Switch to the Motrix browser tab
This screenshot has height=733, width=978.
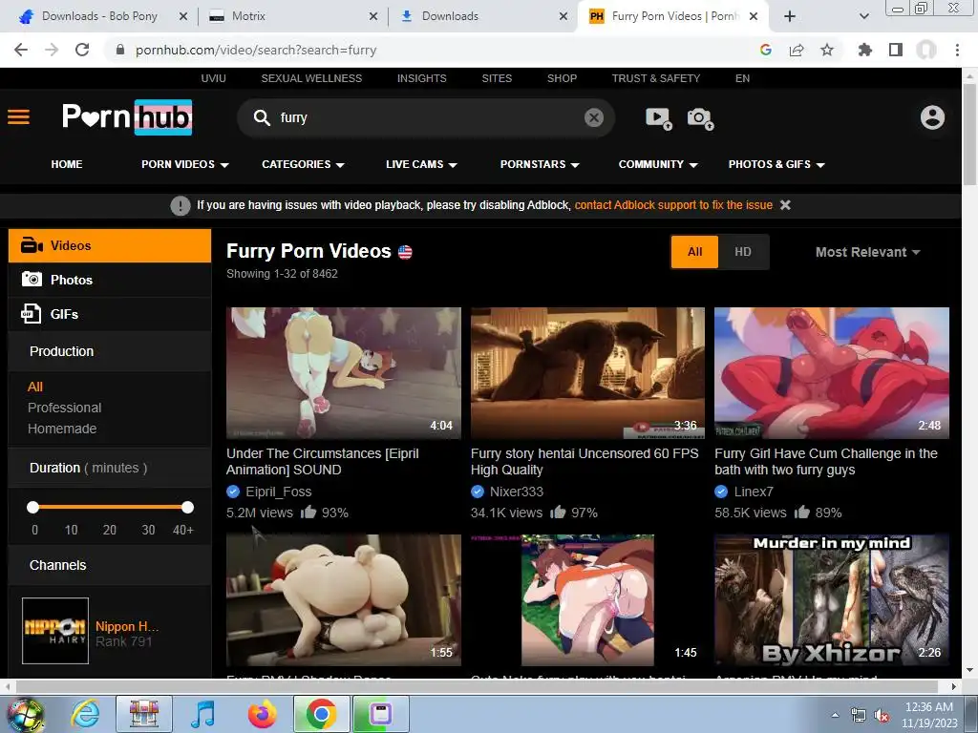(293, 16)
